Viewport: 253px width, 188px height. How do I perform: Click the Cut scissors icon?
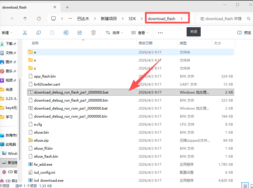(25, 33)
